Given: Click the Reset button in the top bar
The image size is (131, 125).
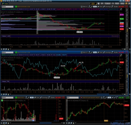Looking at the screenshot, I should (117, 3).
